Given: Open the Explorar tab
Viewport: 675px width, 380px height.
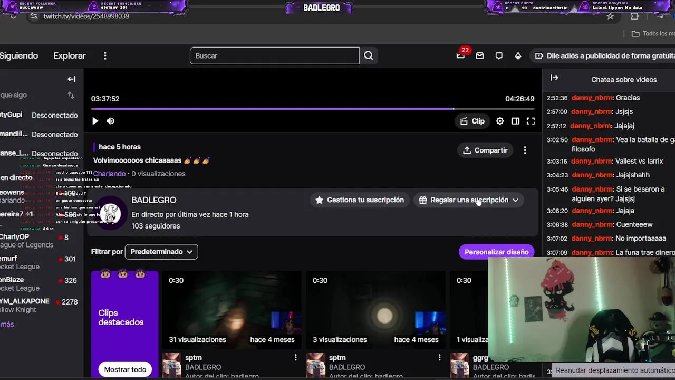Looking at the screenshot, I should [70, 55].
